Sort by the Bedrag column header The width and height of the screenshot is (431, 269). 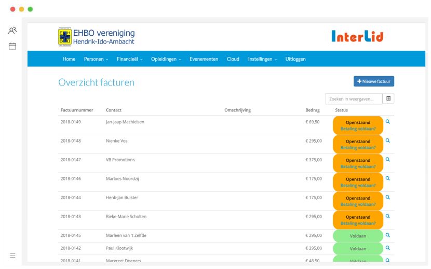tap(312, 110)
